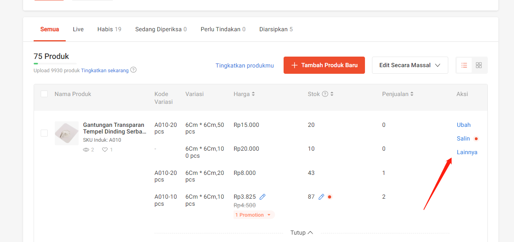
Task: Switch to Diarsipkan tab
Action: tap(276, 29)
